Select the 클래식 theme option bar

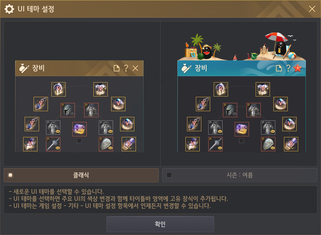[x=81, y=175]
